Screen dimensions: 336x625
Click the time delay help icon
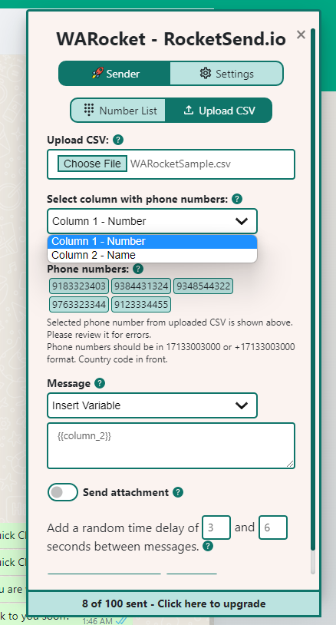click(208, 546)
